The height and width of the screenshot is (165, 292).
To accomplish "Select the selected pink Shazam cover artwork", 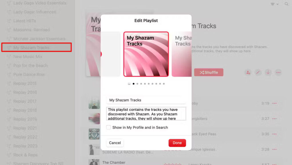I will pos(146,54).
